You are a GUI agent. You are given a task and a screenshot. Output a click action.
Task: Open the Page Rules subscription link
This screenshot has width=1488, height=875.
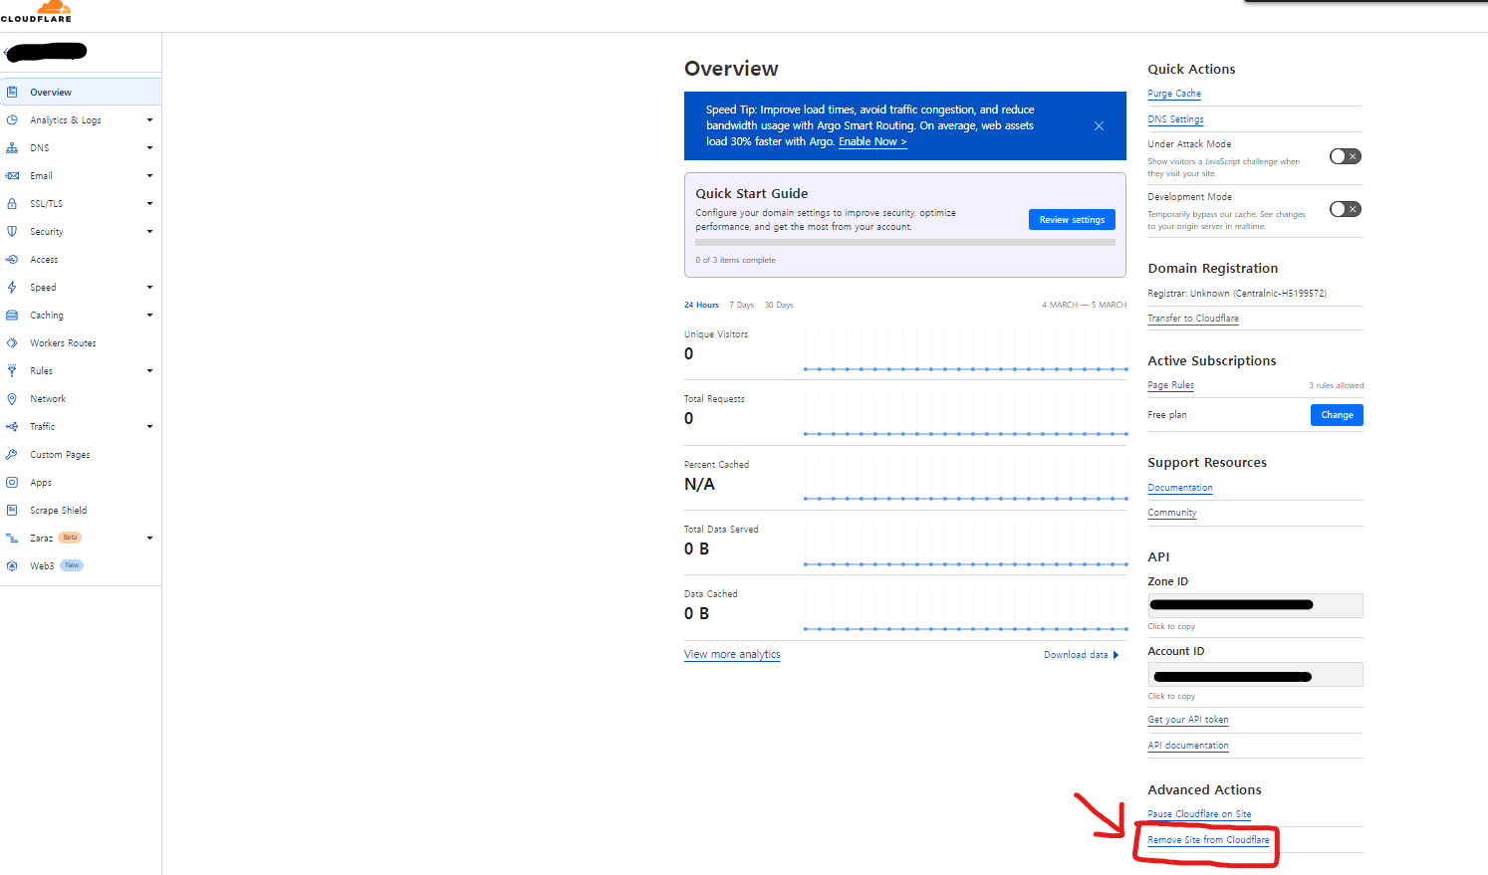click(1170, 385)
